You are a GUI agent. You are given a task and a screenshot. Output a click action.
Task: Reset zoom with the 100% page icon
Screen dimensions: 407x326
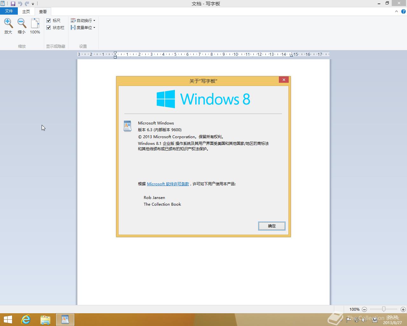(x=35, y=23)
